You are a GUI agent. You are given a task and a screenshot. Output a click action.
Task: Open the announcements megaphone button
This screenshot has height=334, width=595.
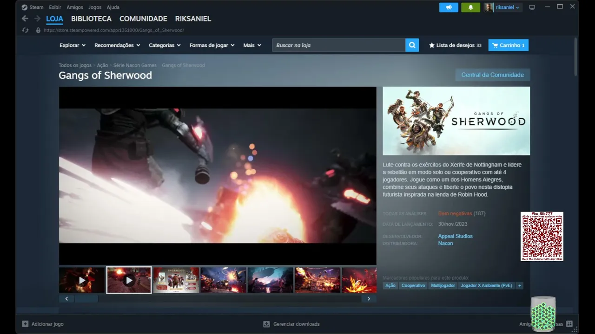point(449,7)
